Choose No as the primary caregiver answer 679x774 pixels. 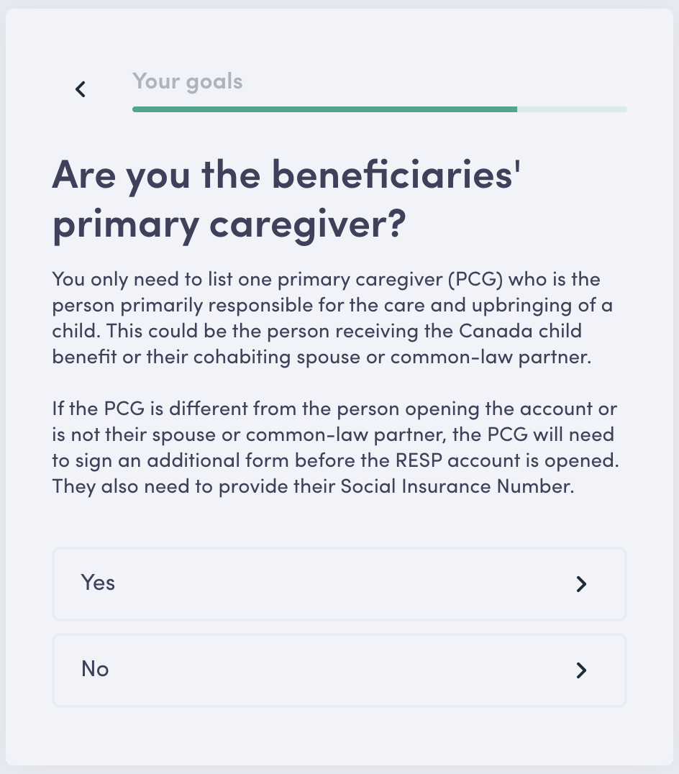tap(339, 670)
